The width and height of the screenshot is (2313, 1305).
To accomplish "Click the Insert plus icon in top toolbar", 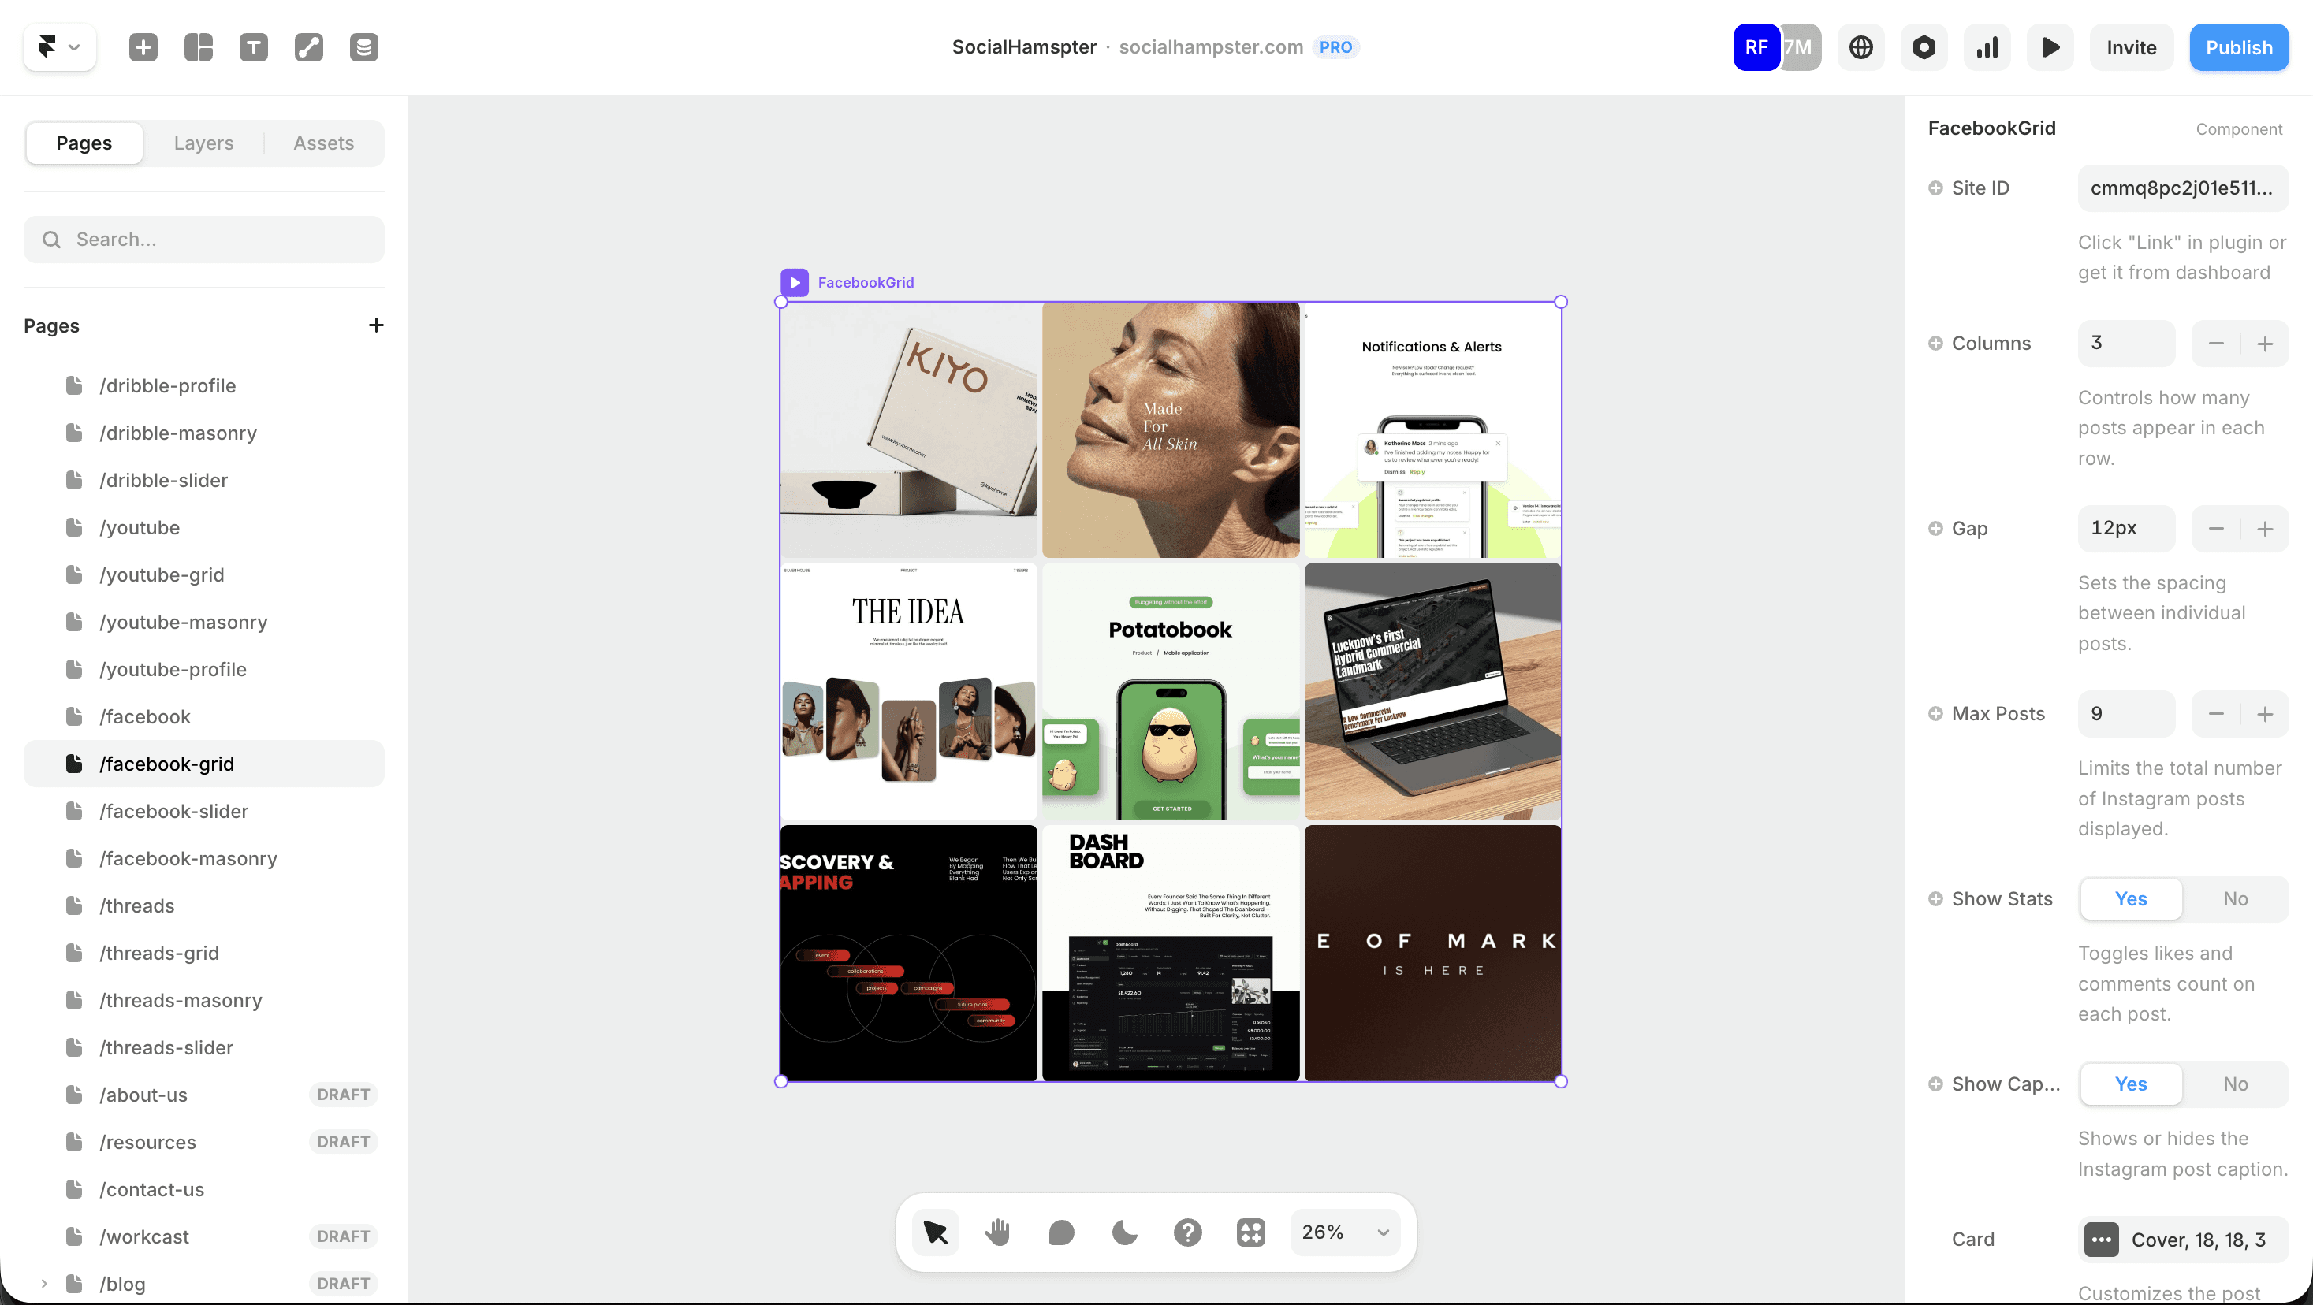I will click(x=143, y=46).
